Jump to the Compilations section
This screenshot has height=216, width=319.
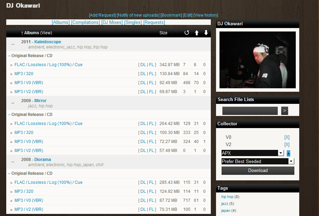click(85, 22)
